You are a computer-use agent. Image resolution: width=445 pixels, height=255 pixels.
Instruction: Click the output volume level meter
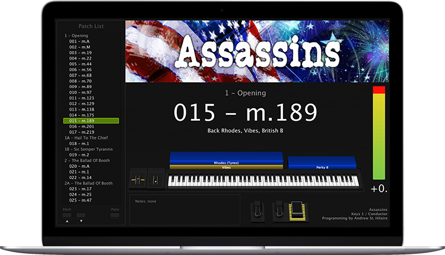(379, 133)
